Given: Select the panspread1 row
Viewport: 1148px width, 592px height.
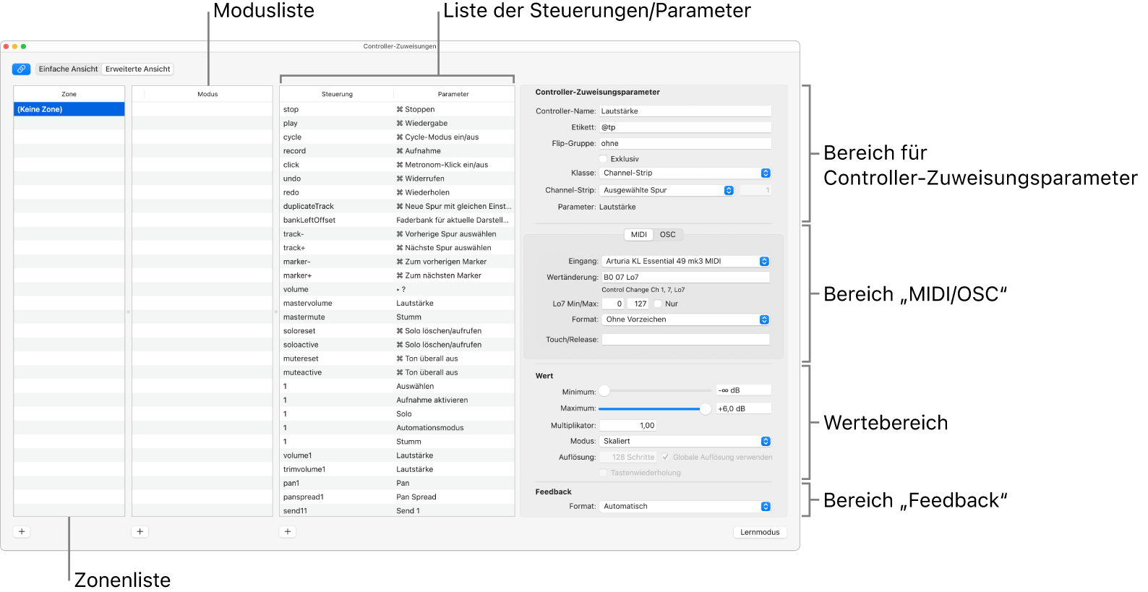Looking at the screenshot, I should tap(397, 497).
